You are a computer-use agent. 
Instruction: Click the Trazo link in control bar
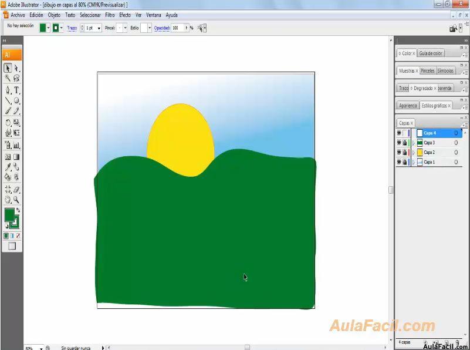point(72,28)
